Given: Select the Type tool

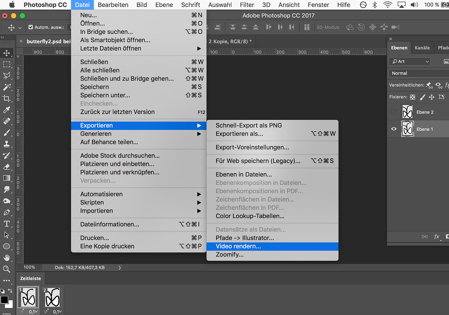Looking at the screenshot, I should [x=7, y=224].
